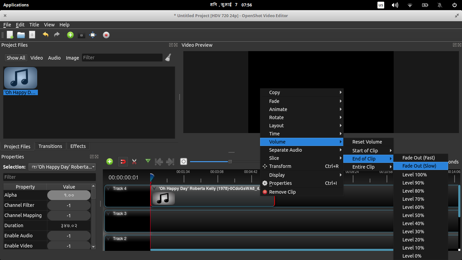Image resolution: width=462 pixels, height=260 pixels.
Task: Click the red Export Video record icon
Action: (x=106, y=35)
